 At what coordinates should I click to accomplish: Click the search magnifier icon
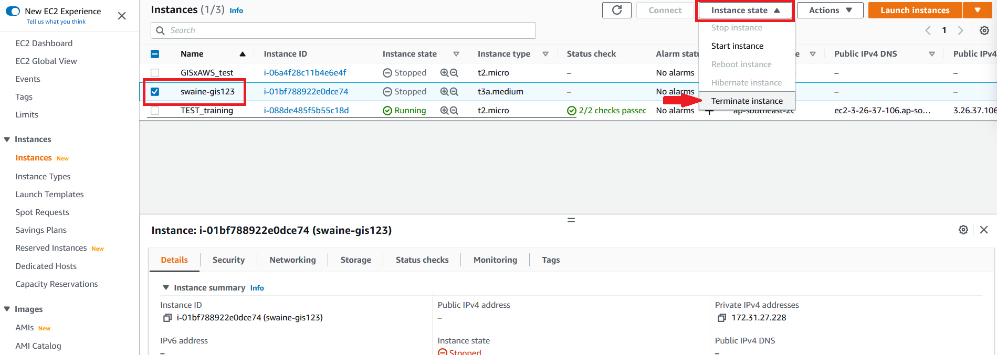(161, 30)
